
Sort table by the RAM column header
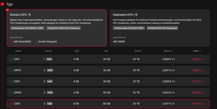pyautogui.click(x=77, y=51)
